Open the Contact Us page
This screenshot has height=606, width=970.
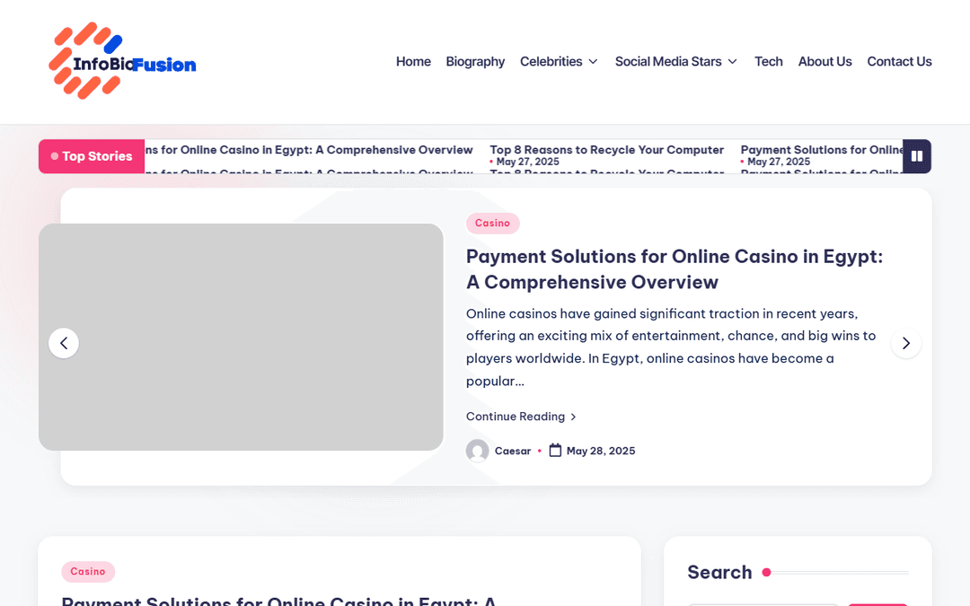click(x=899, y=62)
